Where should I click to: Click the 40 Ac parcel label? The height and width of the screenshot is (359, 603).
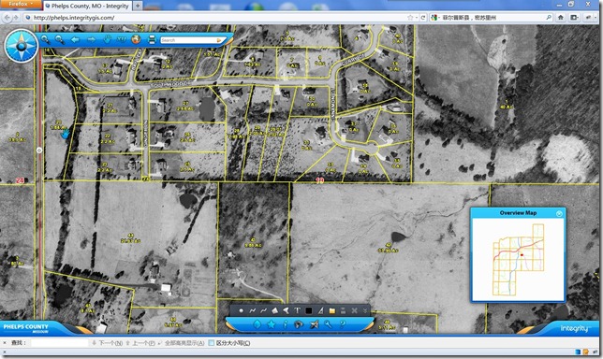click(x=506, y=107)
